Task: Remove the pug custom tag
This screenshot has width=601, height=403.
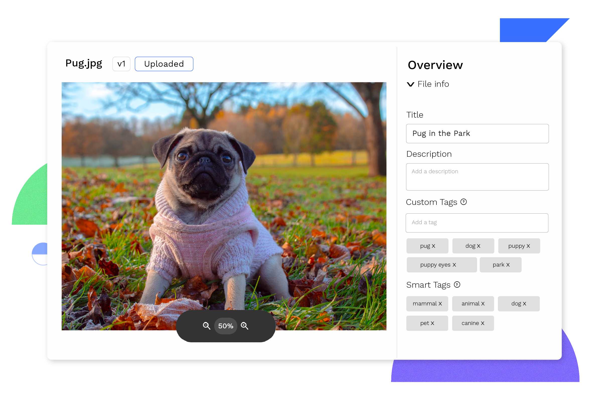Action: pos(433,246)
